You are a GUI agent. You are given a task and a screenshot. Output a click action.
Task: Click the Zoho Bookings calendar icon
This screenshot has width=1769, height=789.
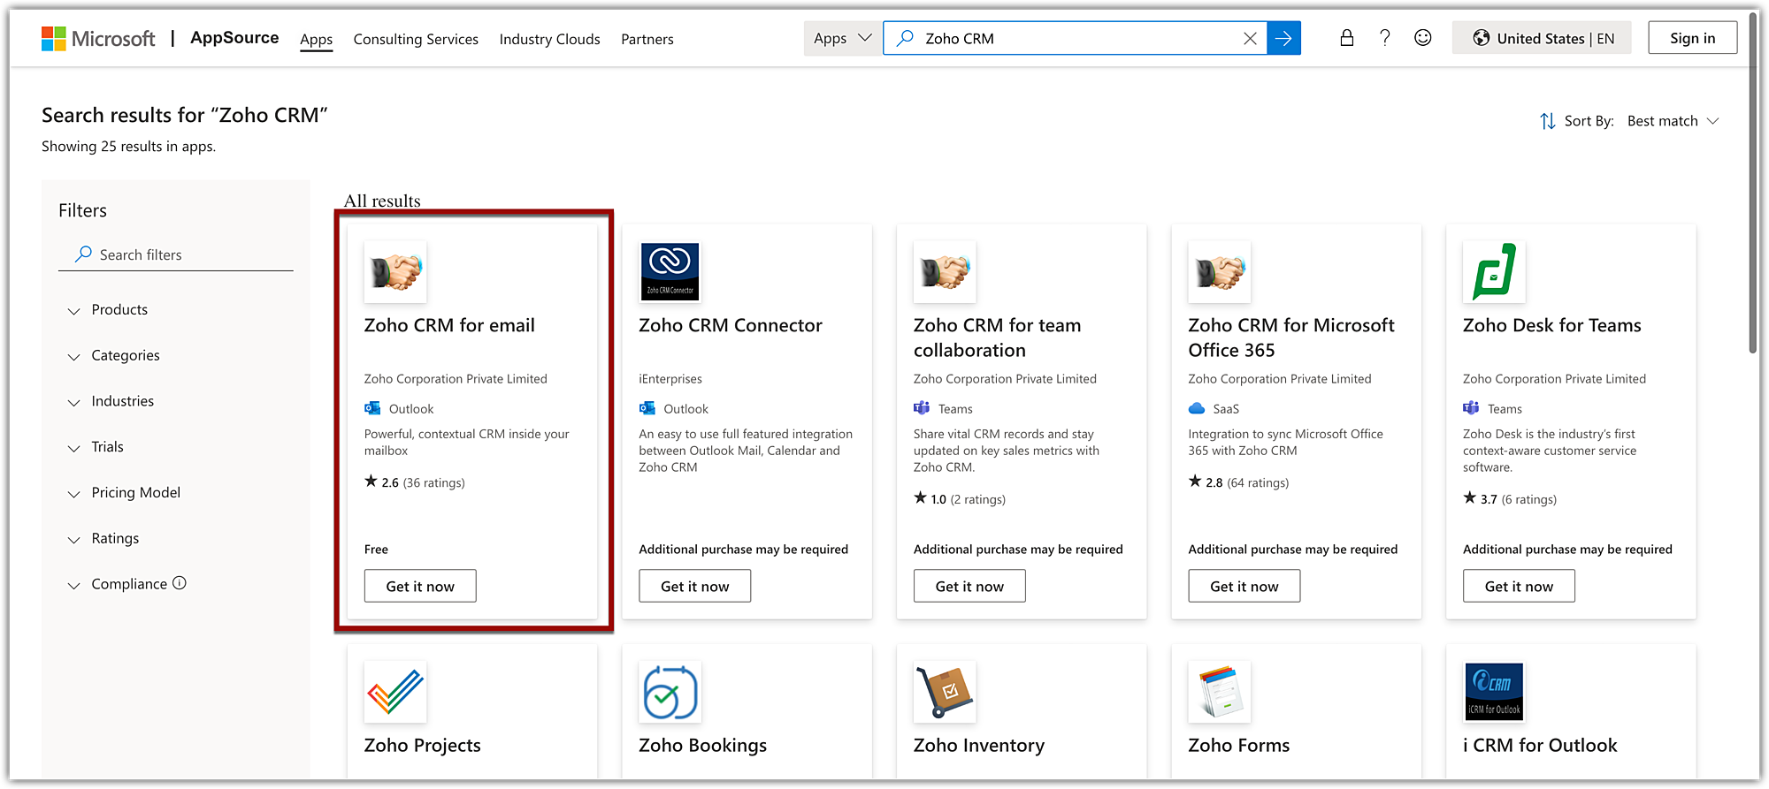670,692
